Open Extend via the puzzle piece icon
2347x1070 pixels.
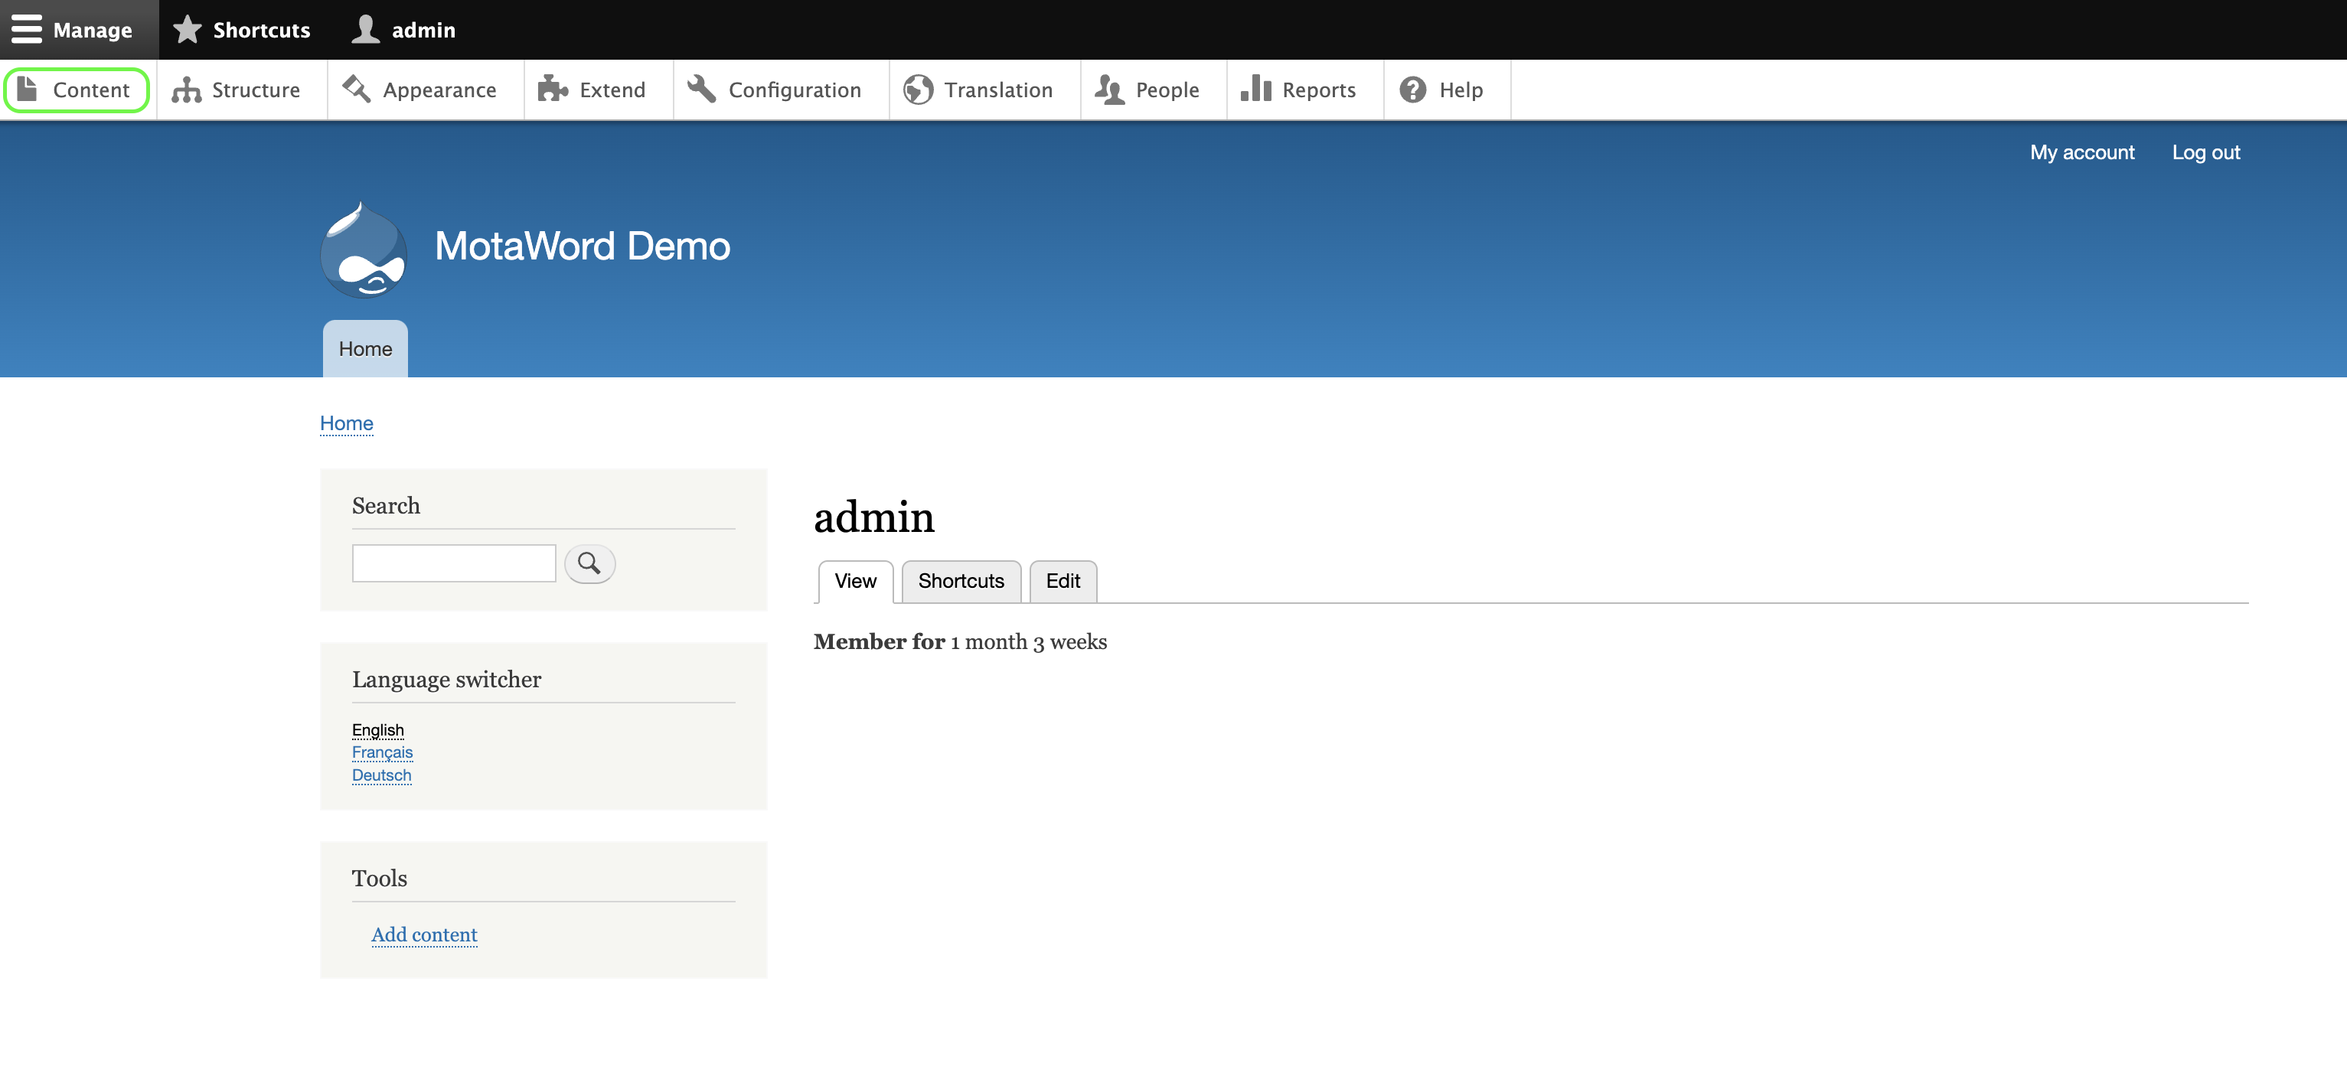click(552, 90)
